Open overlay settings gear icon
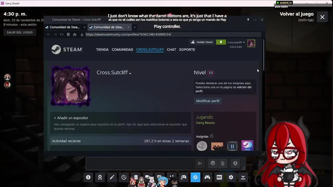The width and height of the screenshot is (333, 187). pyautogui.click(x=231, y=177)
